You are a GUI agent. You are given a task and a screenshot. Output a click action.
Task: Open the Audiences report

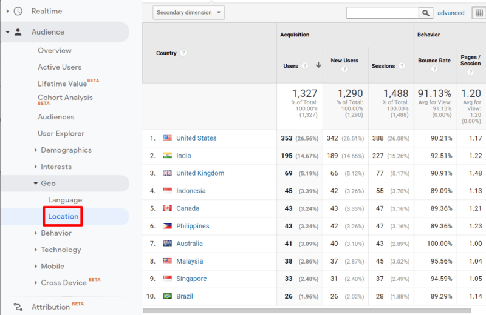point(56,117)
